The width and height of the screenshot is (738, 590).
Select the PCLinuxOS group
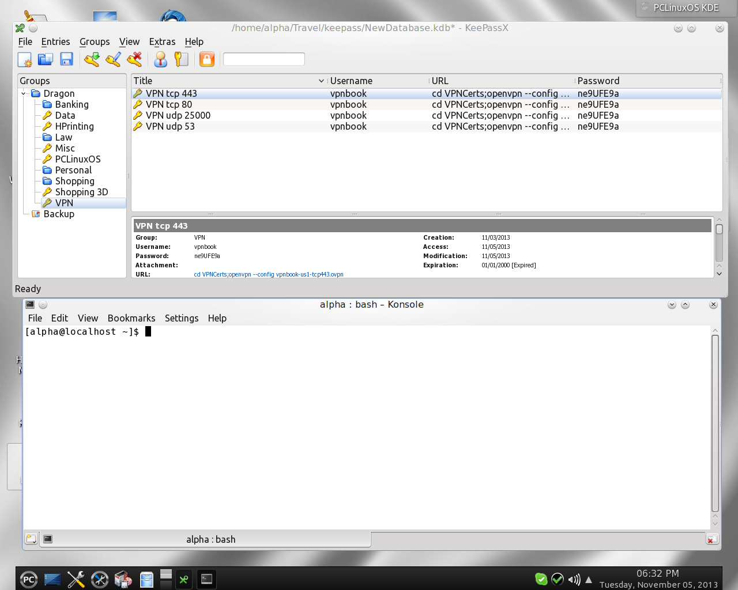[78, 159]
